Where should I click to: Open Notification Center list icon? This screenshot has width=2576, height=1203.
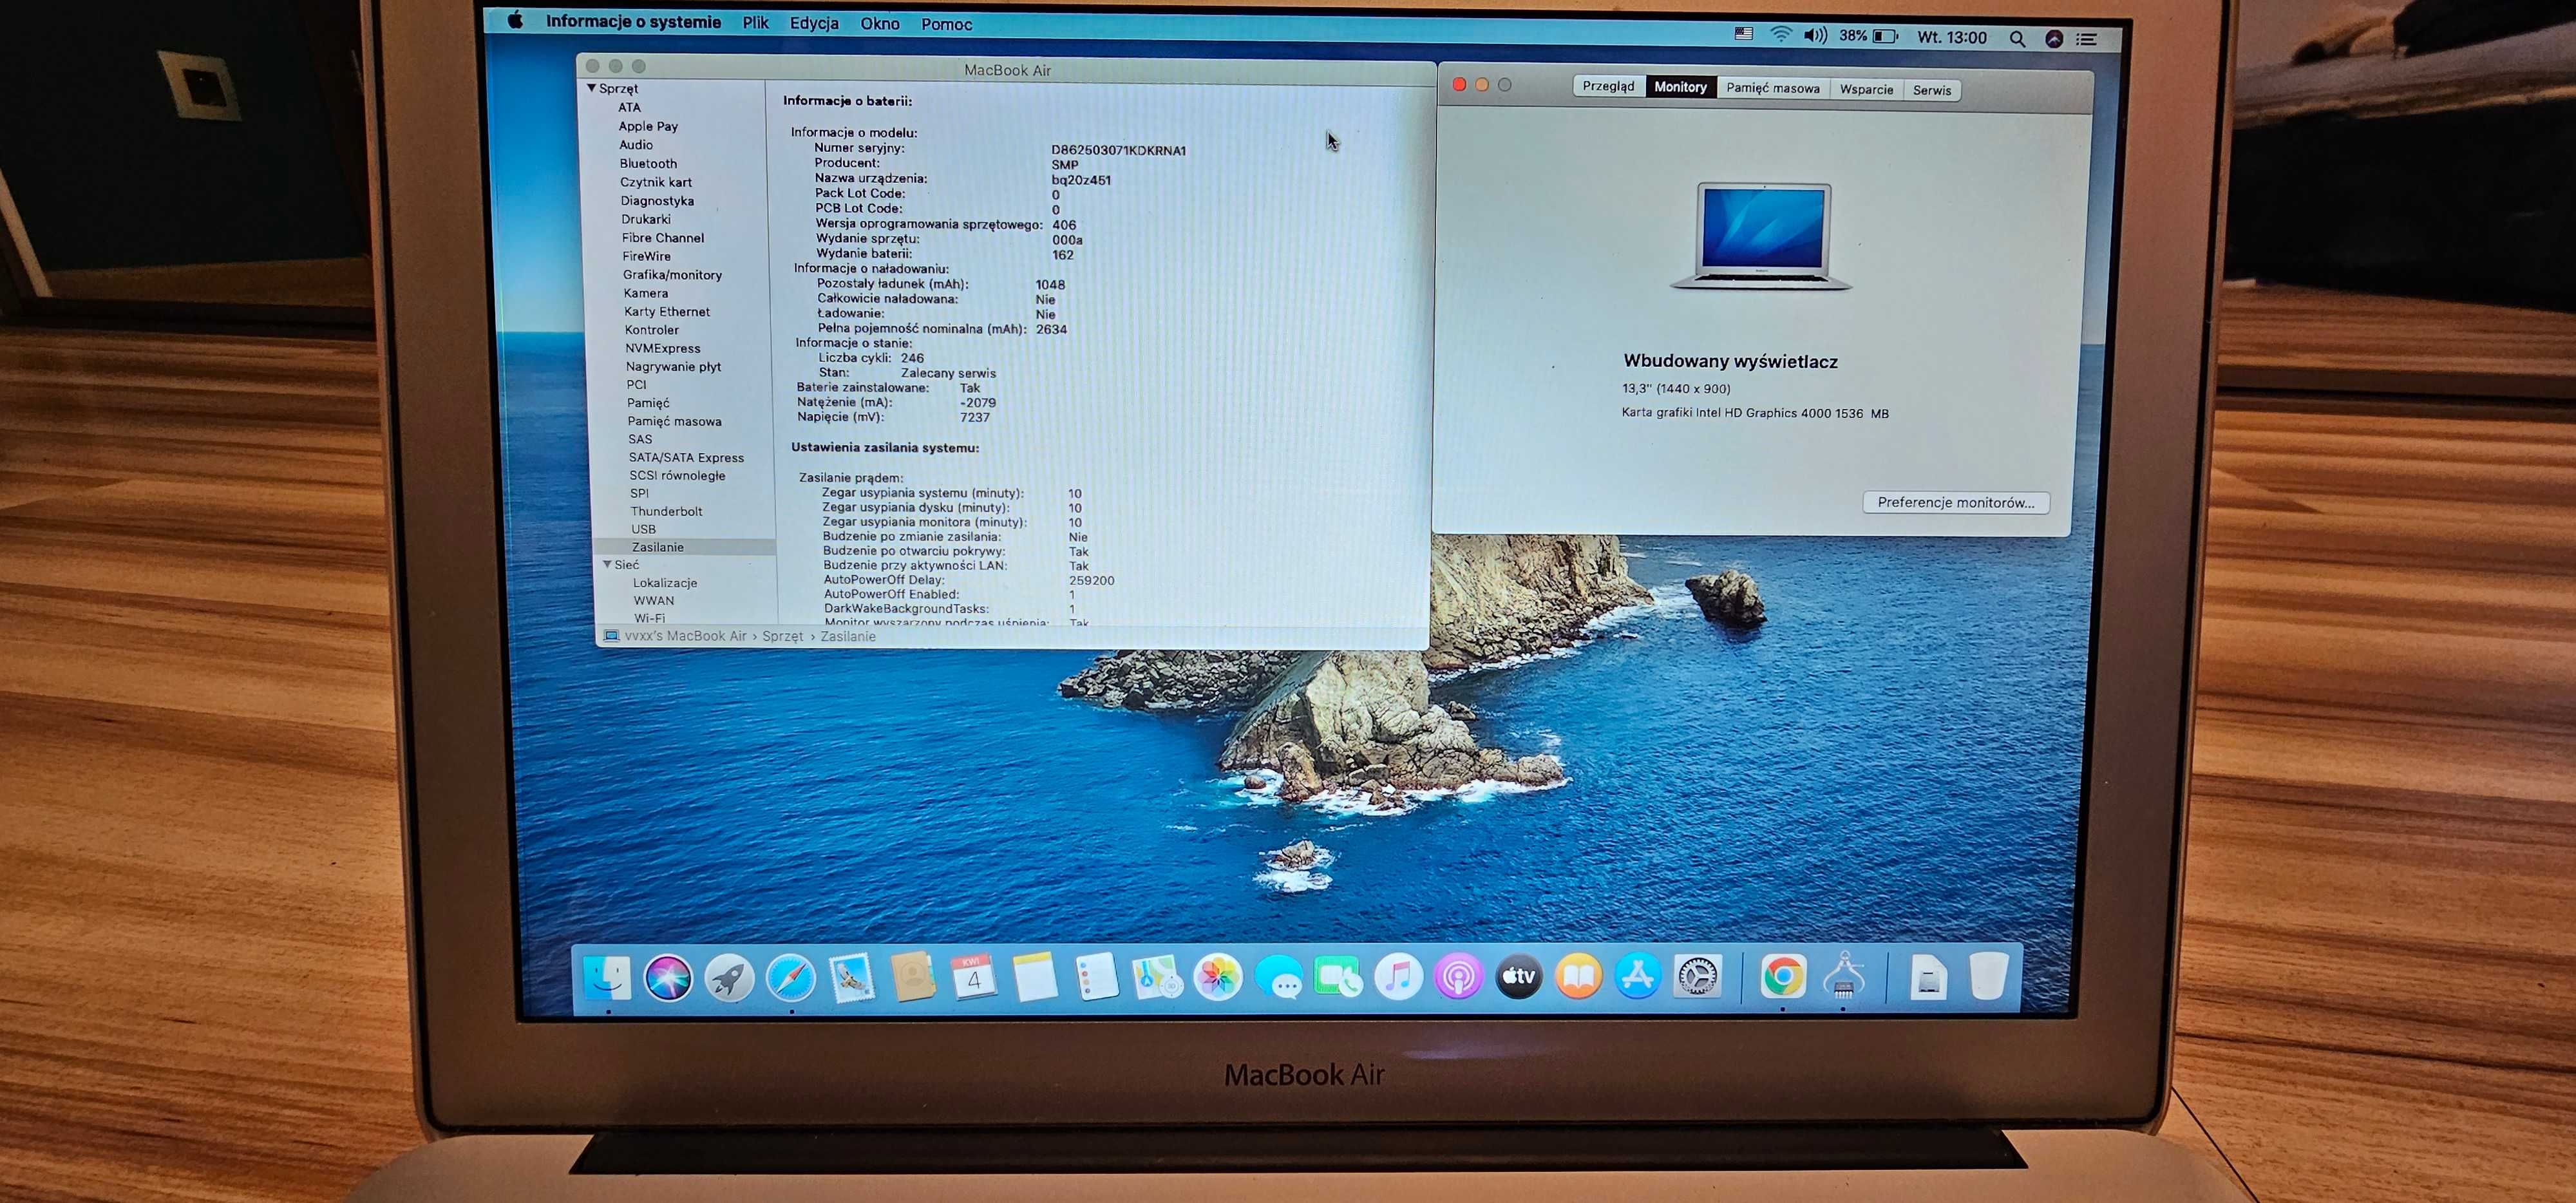click(x=2087, y=39)
